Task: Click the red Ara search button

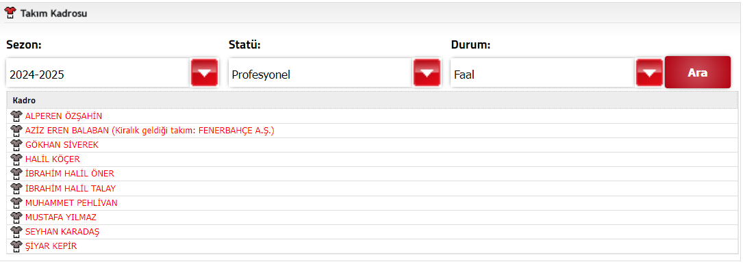Action: [x=698, y=72]
